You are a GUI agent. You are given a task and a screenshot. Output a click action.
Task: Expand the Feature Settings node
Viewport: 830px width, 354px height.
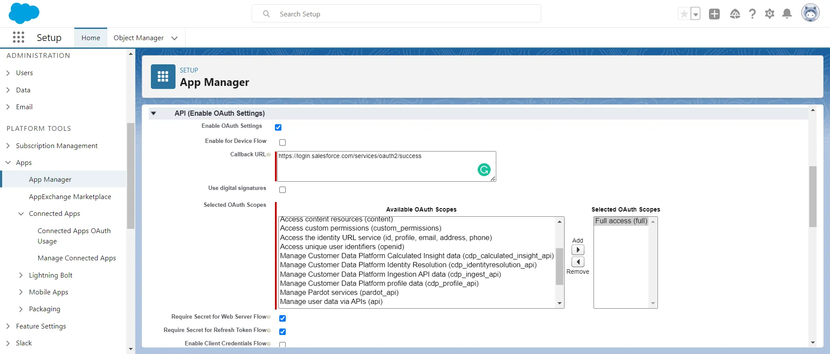8,326
